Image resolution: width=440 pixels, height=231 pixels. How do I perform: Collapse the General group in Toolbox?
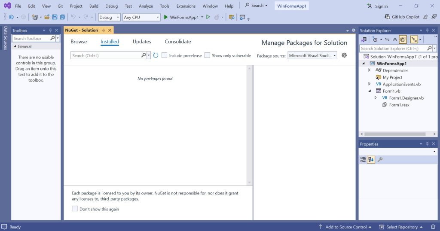click(15, 46)
